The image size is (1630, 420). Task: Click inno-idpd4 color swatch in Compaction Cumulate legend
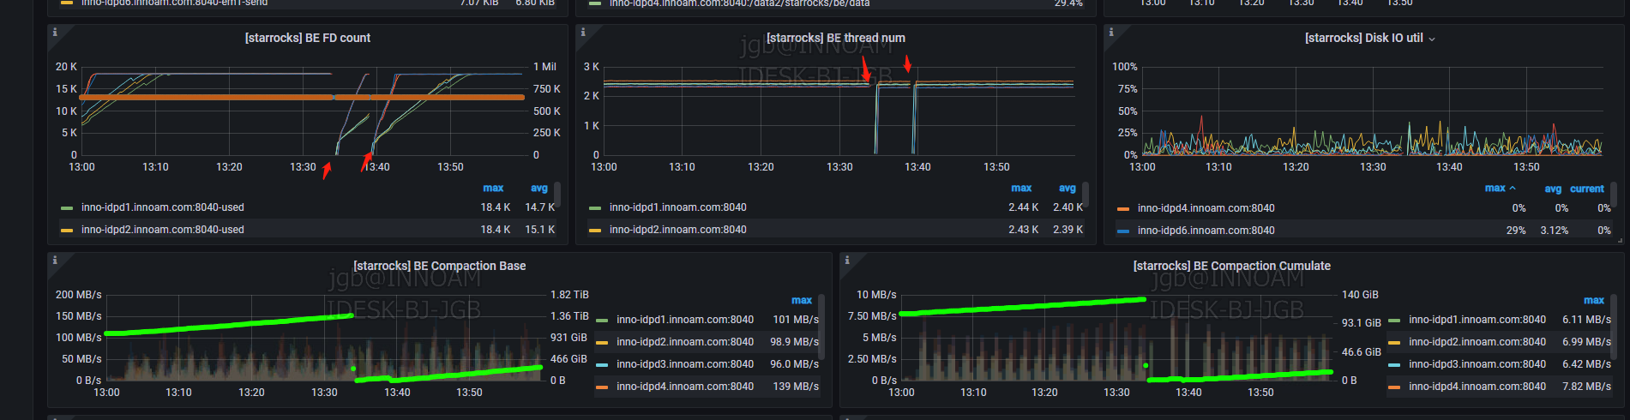click(1394, 387)
